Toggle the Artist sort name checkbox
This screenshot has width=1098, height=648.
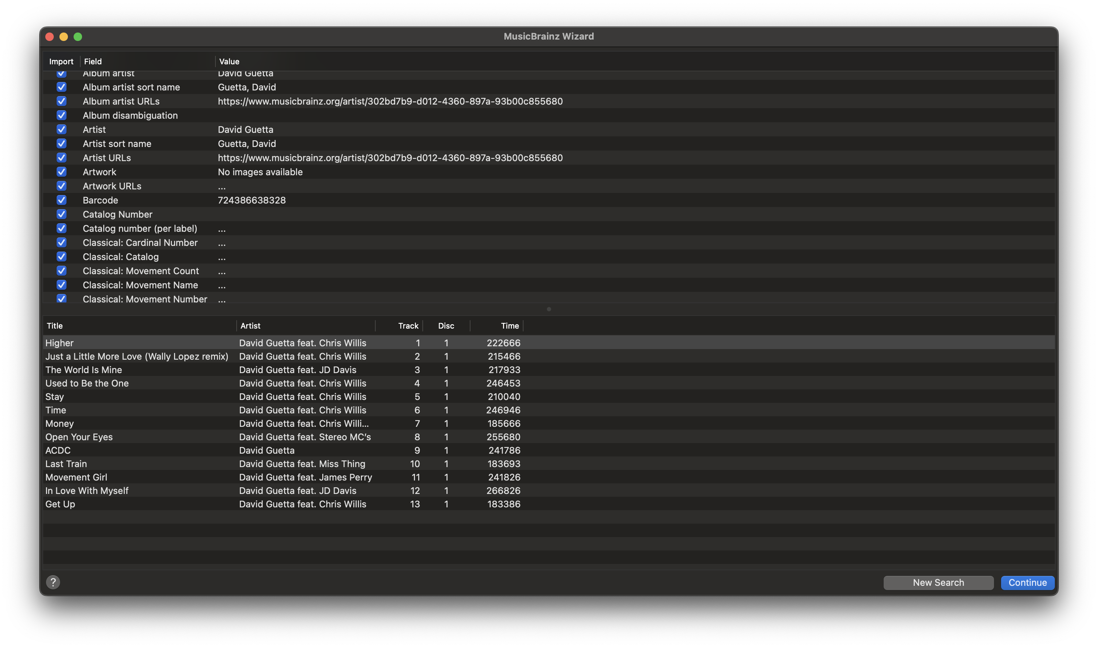click(62, 144)
